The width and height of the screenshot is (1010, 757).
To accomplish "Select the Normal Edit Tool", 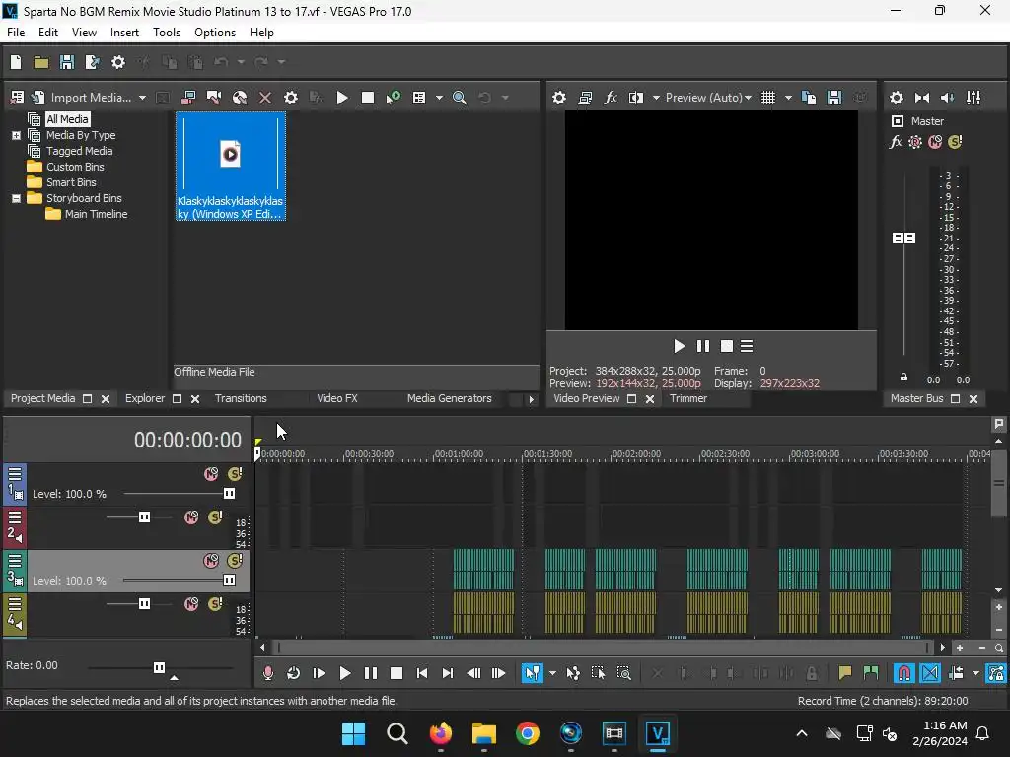I will point(532,673).
